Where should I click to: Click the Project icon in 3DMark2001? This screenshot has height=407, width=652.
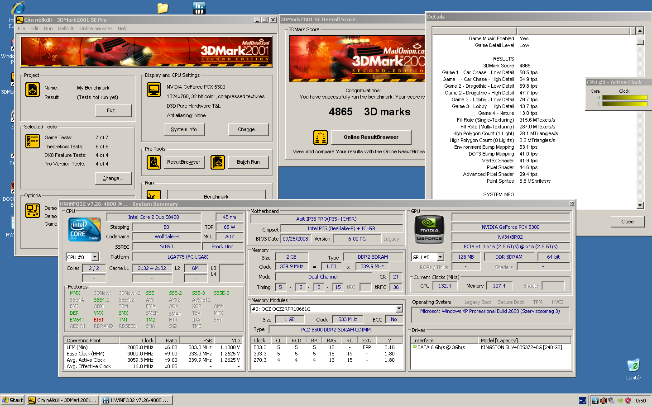33,90
